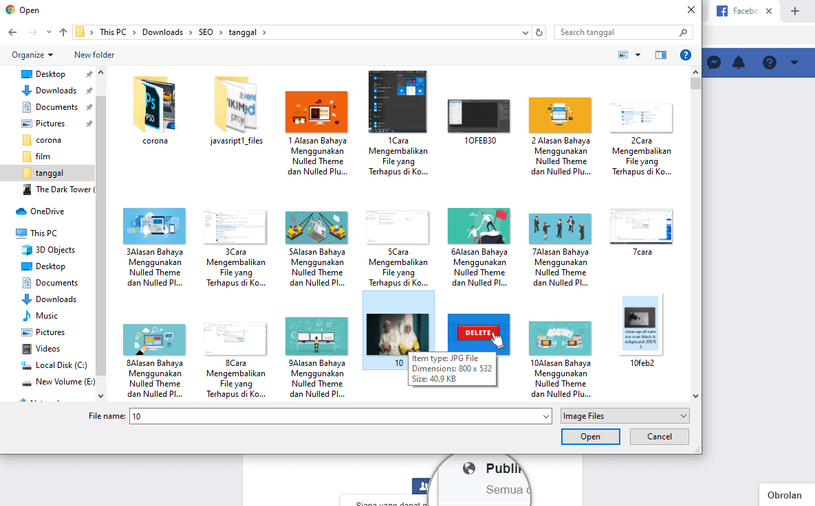Image resolution: width=815 pixels, height=506 pixels.
Task: Open a new Chrome tab with plus
Action: pos(795,11)
